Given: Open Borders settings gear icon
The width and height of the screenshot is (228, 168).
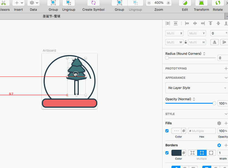Looking at the screenshot, I should point(219,145).
